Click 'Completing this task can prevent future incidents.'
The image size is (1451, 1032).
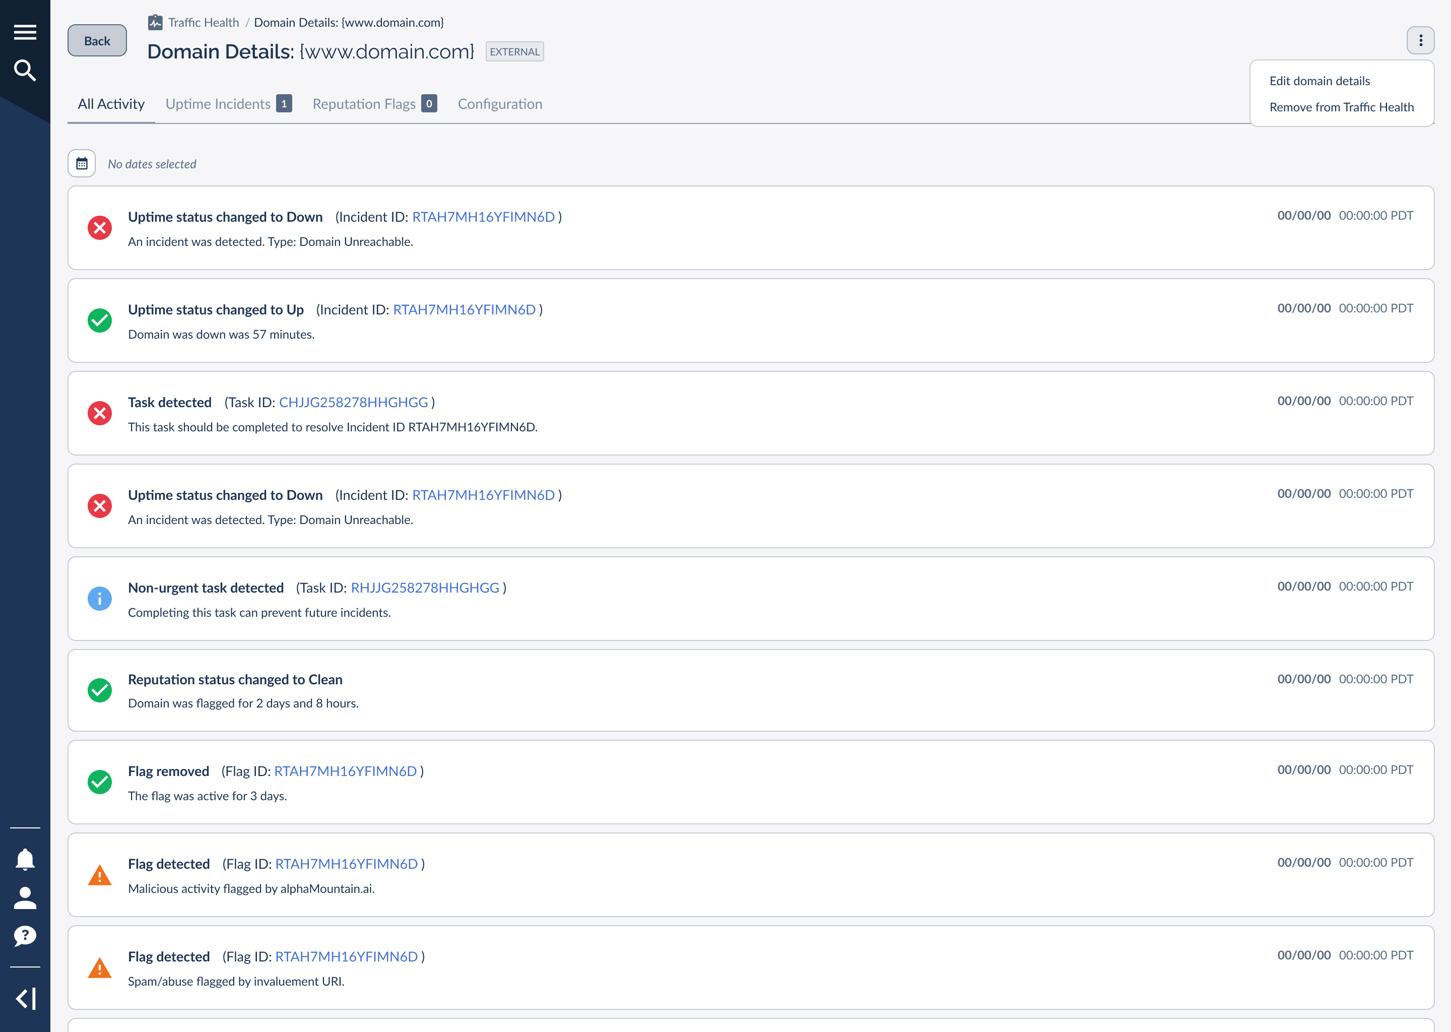(x=259, y=613)
